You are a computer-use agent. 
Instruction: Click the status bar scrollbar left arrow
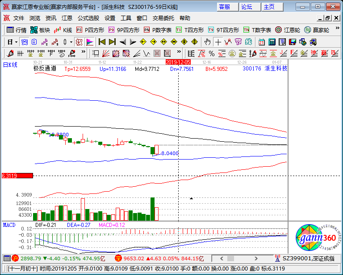(x=222, y=259)
